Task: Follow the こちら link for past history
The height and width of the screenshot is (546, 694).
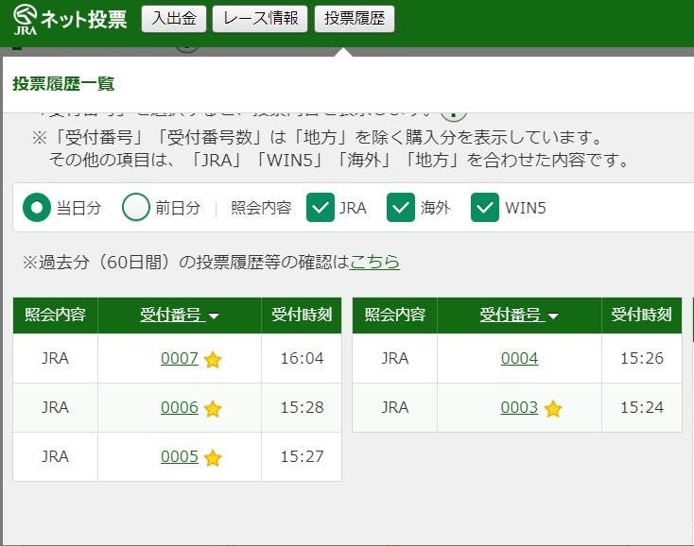Action: tap(374, 262)
